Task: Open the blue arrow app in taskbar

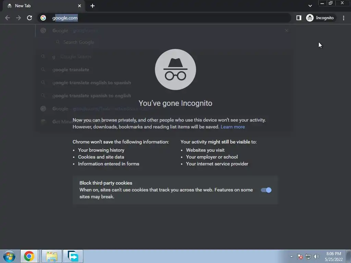Action: (x=73, y=256)
